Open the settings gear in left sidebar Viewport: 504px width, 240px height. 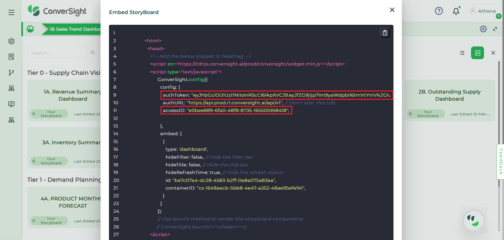[11, 41]
